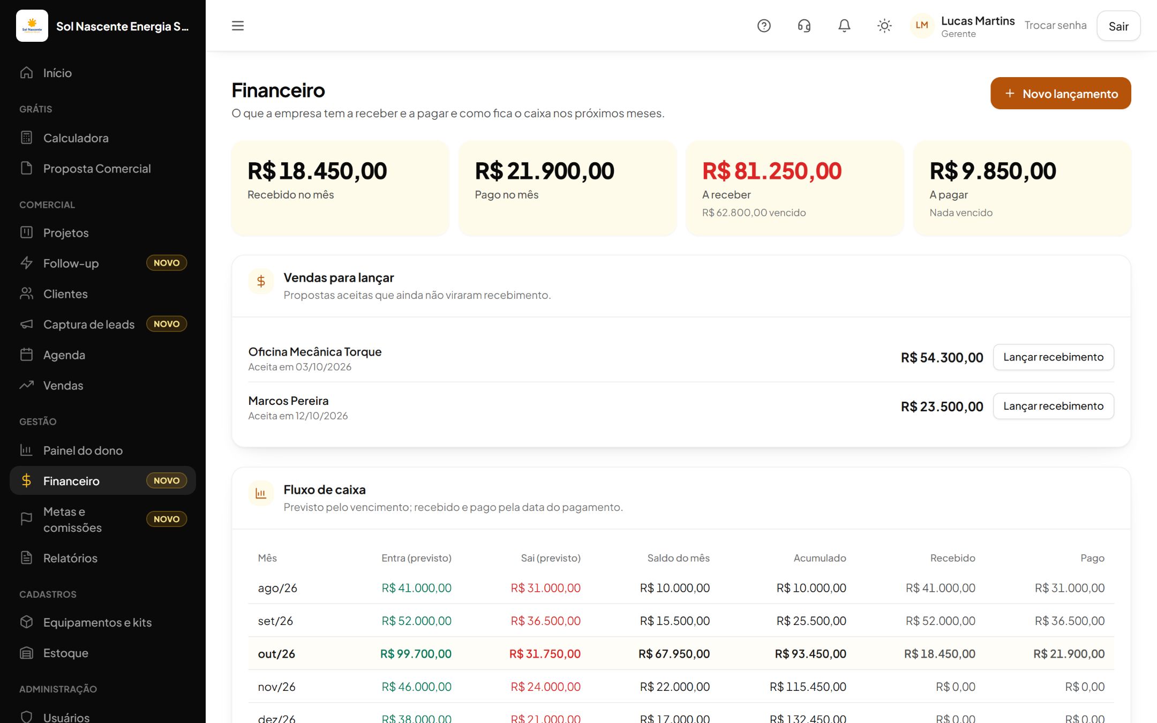Click the Saldo do mês column header

[678, 558]
